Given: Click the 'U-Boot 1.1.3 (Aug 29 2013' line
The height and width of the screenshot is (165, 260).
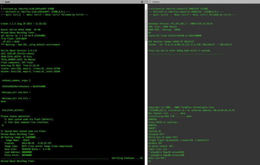Looking at the screenshot, I should pyautogui.click(x=23, y=24).
